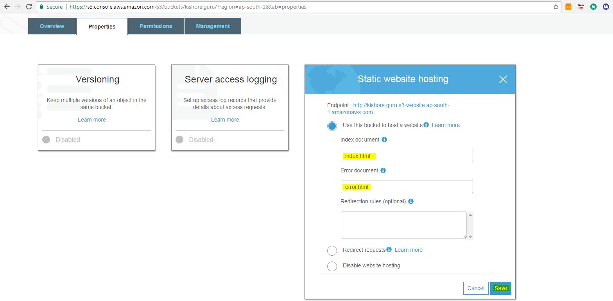
Task: Click info icon next to Index document
Action: click(384, 140)
